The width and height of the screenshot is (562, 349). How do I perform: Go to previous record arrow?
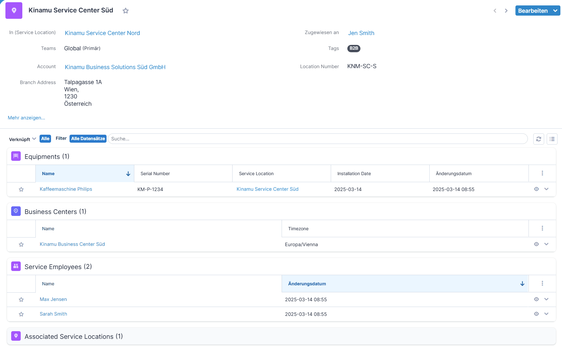[495, 11]
